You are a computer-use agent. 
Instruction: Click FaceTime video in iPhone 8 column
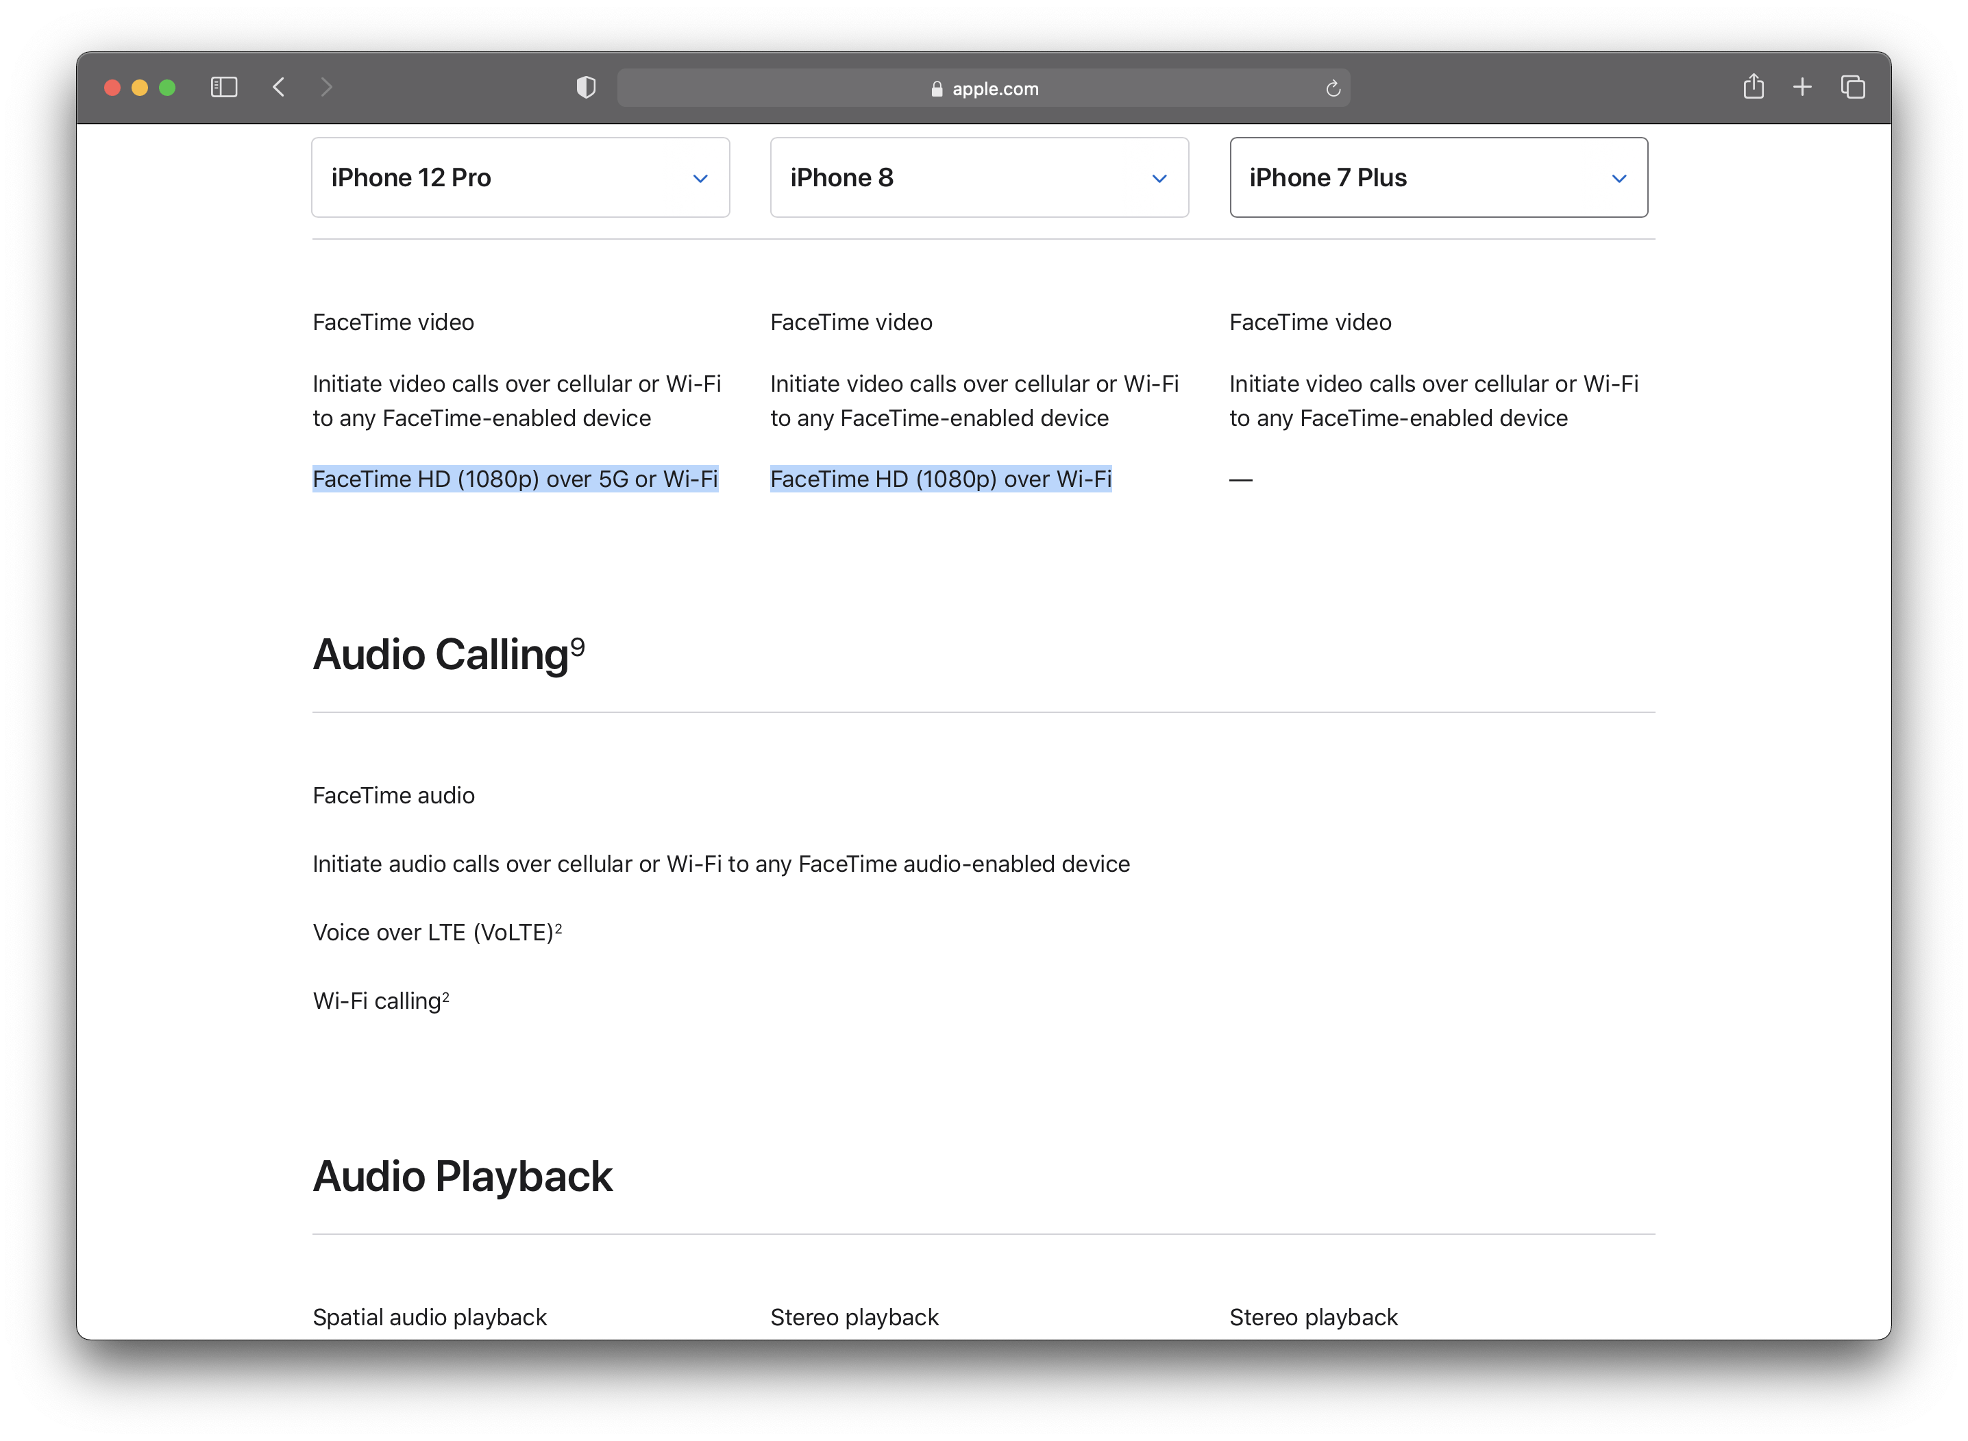click(x=852, y=323)
